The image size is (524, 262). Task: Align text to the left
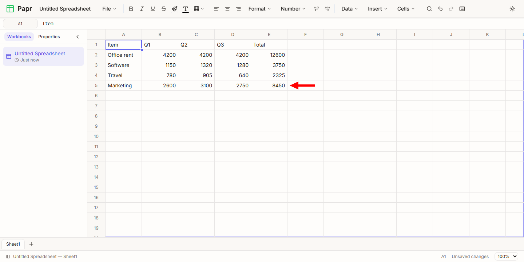coord(217,9)
